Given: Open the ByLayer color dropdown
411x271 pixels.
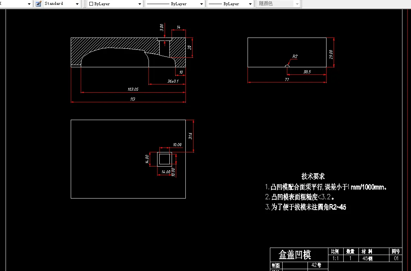Looking at the screenshot, I should click(140, 4).
